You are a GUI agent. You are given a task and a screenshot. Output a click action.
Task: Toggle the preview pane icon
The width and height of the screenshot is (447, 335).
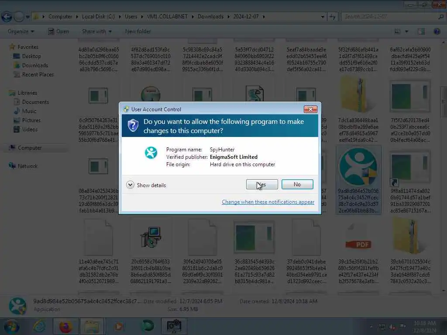tap(421, 31)
